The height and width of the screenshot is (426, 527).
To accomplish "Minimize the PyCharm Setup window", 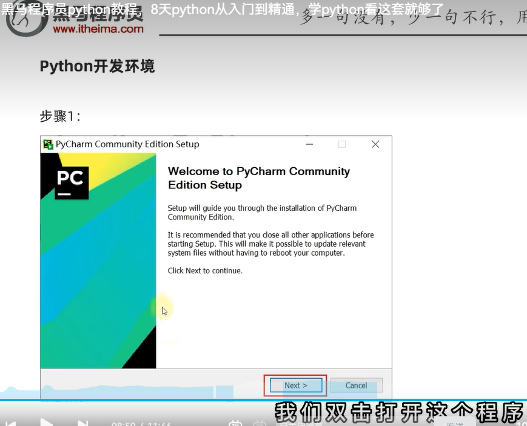I will pos(309,144).
